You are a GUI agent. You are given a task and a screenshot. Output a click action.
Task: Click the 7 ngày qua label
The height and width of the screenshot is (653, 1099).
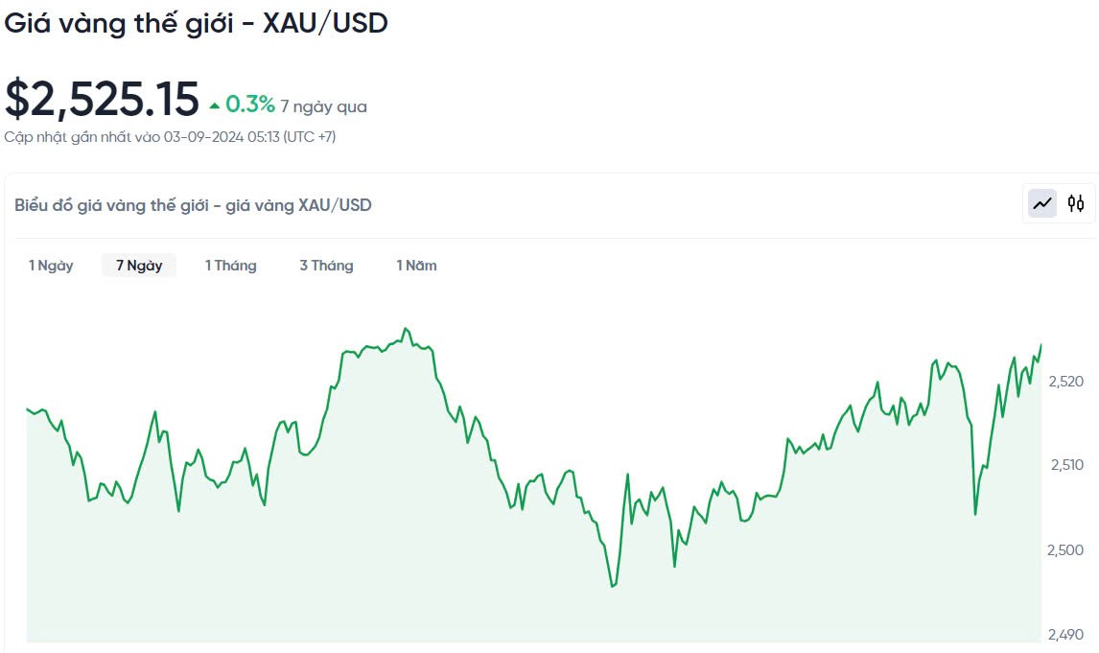click(323, 106)
